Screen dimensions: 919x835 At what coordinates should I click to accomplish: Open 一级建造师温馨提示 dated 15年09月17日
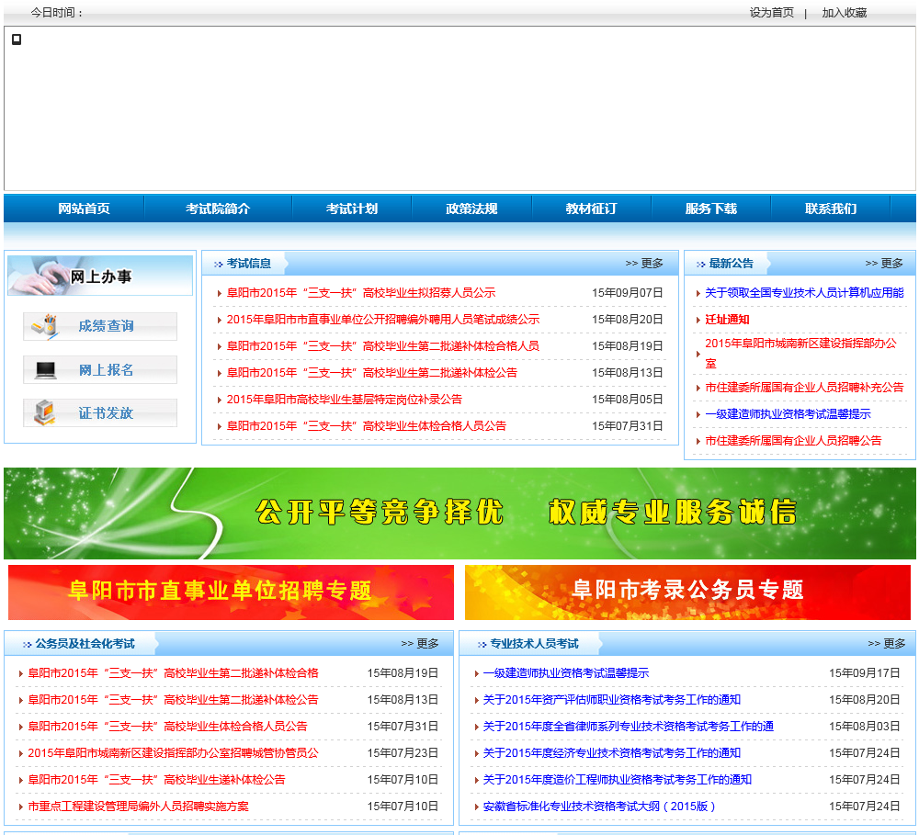pos(565,672)
